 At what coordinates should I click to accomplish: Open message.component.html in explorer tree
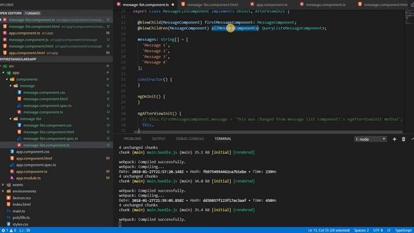point(45,99)
